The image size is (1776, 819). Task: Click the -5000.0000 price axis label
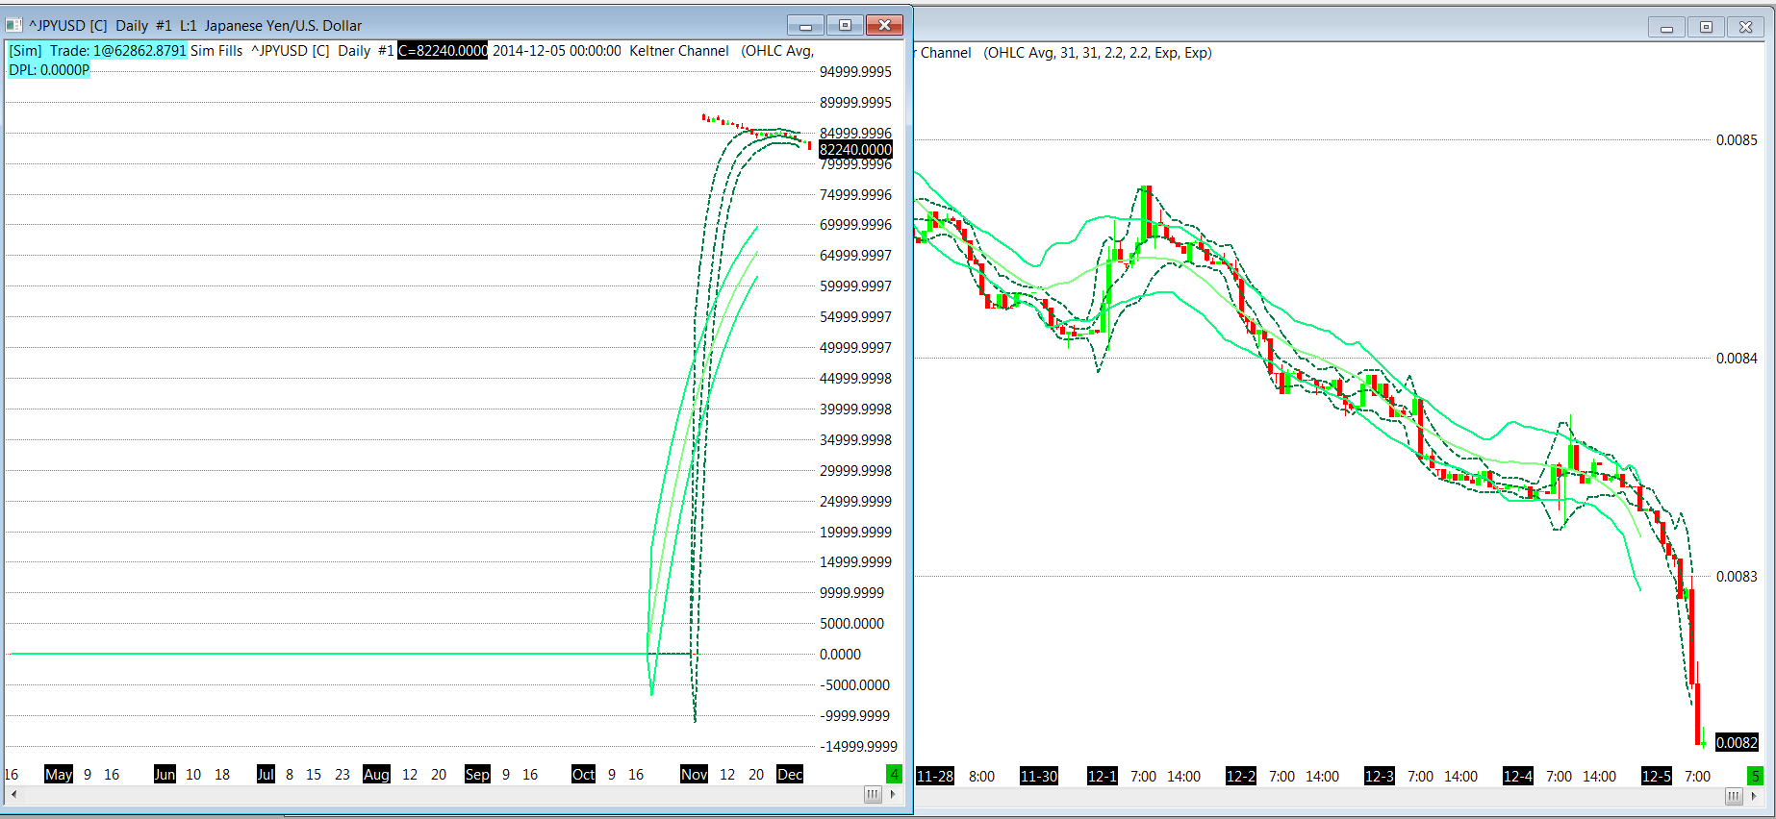pos(855,685)
